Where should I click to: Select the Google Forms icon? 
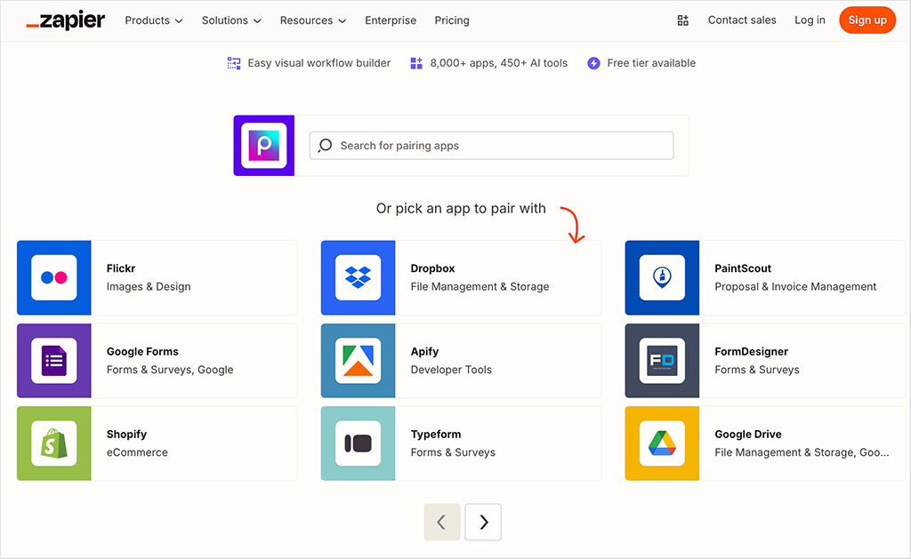pyautogui.click(x=53, y=361)
